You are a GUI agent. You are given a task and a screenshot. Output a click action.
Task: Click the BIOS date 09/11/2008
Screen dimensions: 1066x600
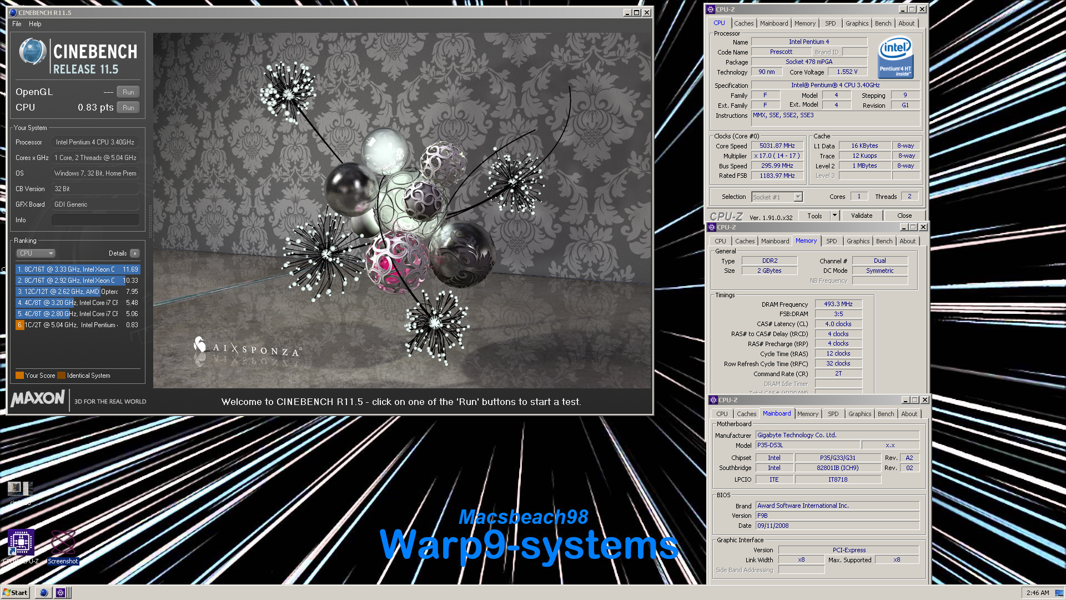pos(837,526)
